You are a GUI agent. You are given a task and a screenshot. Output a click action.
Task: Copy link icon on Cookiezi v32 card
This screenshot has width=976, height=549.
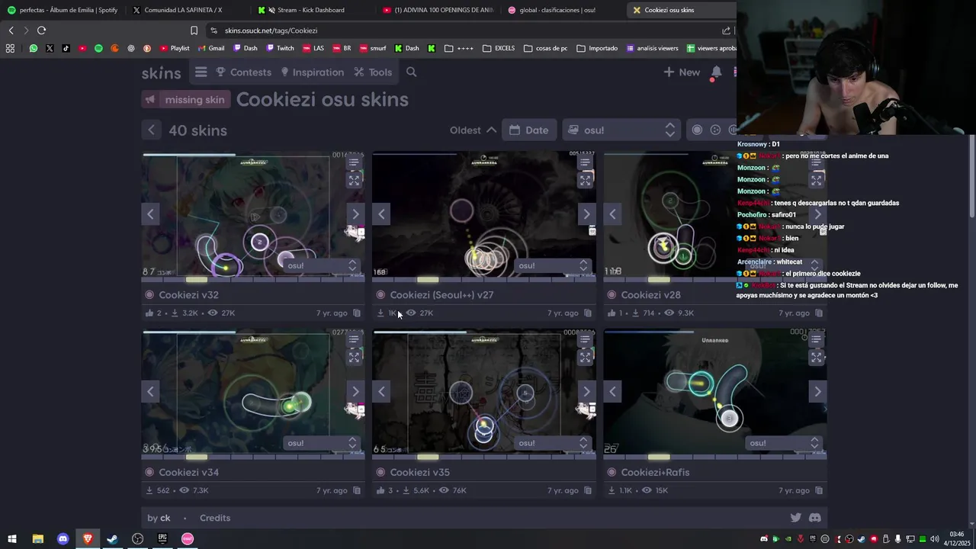[x=356, y=313]
